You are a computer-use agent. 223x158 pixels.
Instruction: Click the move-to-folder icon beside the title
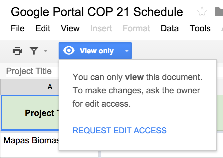click(x=218, y=12)
